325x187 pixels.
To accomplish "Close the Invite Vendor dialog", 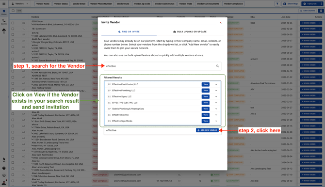I will (221, 23).
